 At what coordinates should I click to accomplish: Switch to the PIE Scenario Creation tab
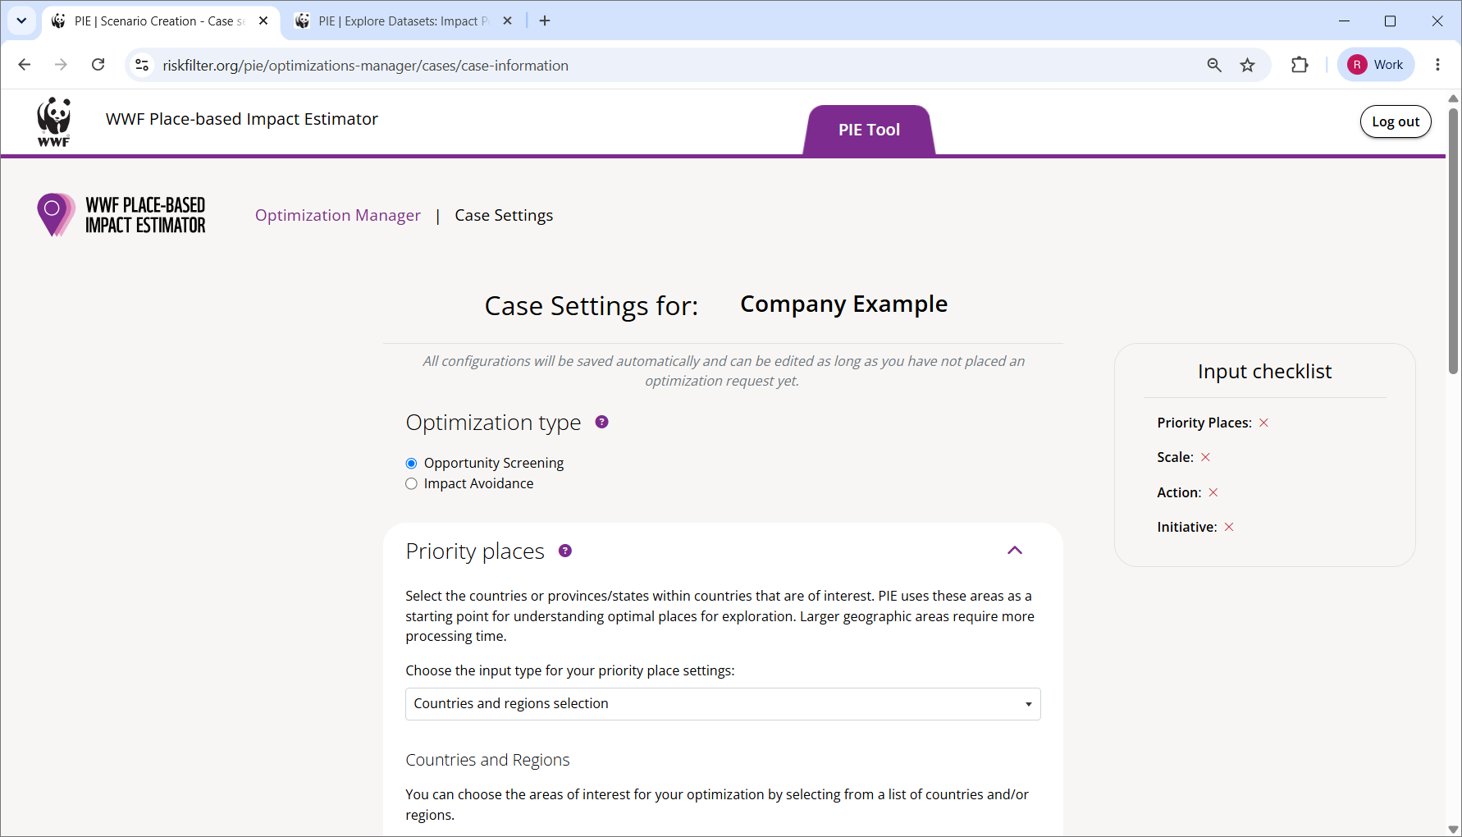[161, 21]
